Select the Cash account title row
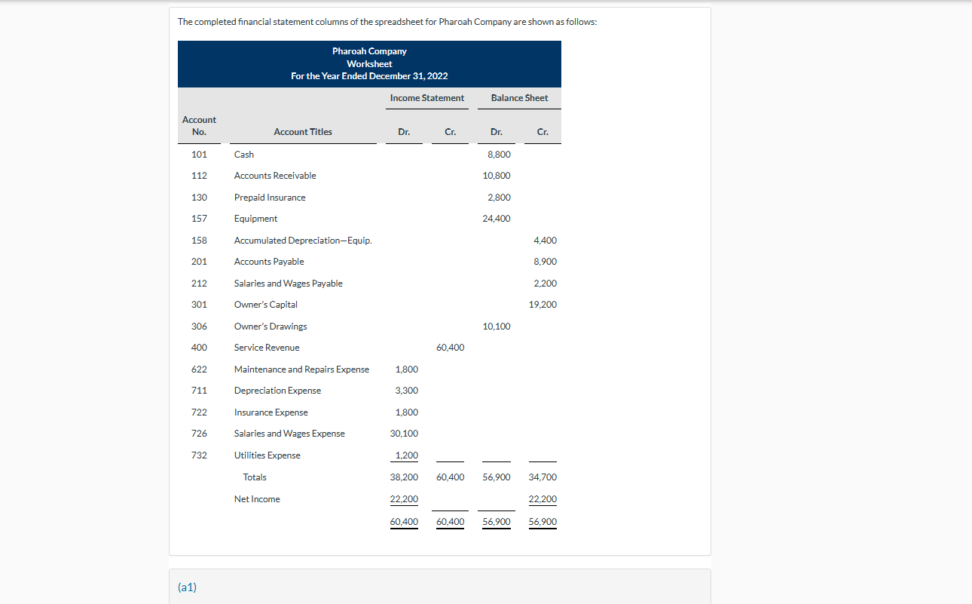This screenshot has width=972, height=604. coord(243,154)
